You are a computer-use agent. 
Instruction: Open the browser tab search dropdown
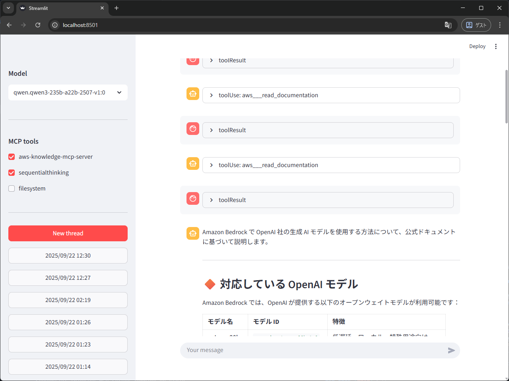pyautogui.click(x=8, y=8)
